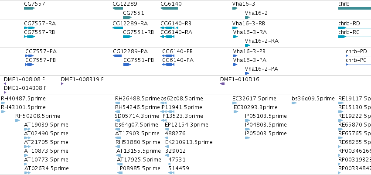The width and height of the screenshot is (371, 175).
Task: Click the Vha16-2 gene arrow
Action: tap(247, 17)
